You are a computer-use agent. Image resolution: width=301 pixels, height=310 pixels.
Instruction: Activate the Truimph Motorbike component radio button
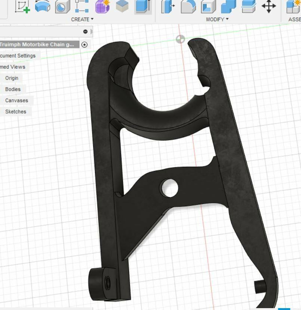click(85, 45)
